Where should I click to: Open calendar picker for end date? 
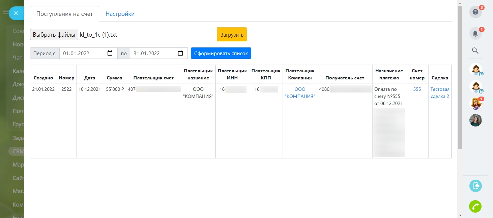[x=180, y=53]
